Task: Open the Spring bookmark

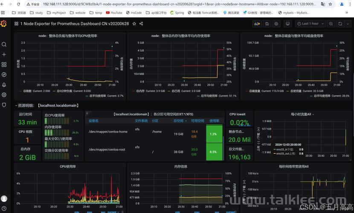Action: click(x=177, y=13)
